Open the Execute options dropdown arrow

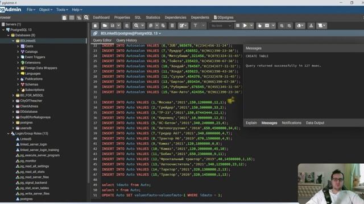point(251,25)
